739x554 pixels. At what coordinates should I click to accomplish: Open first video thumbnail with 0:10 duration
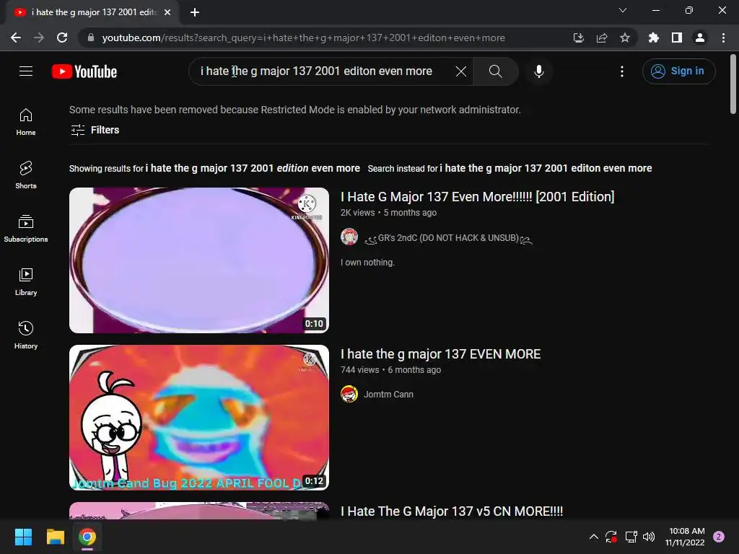(199, 260)
